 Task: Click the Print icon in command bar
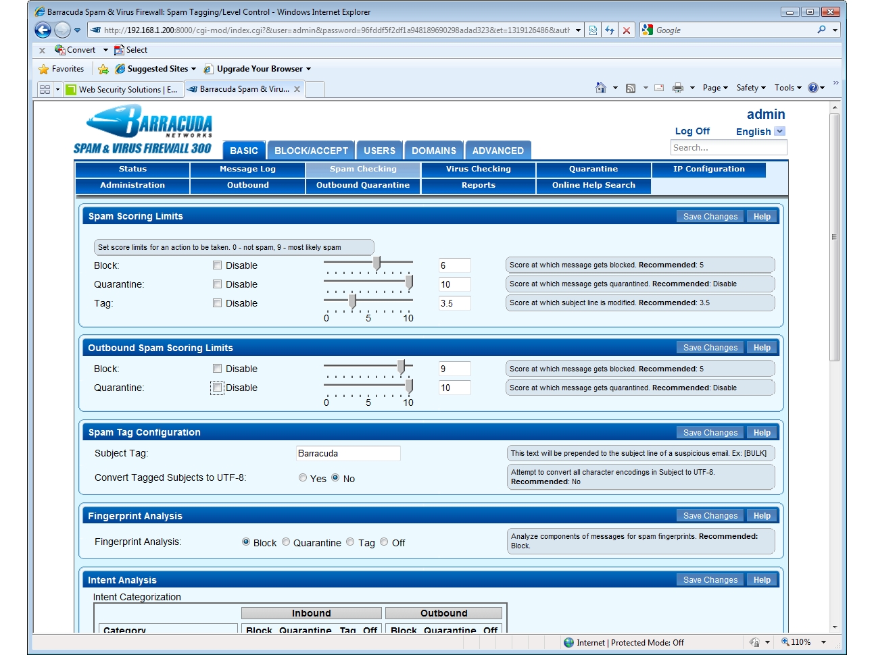(x=678, y=88)
